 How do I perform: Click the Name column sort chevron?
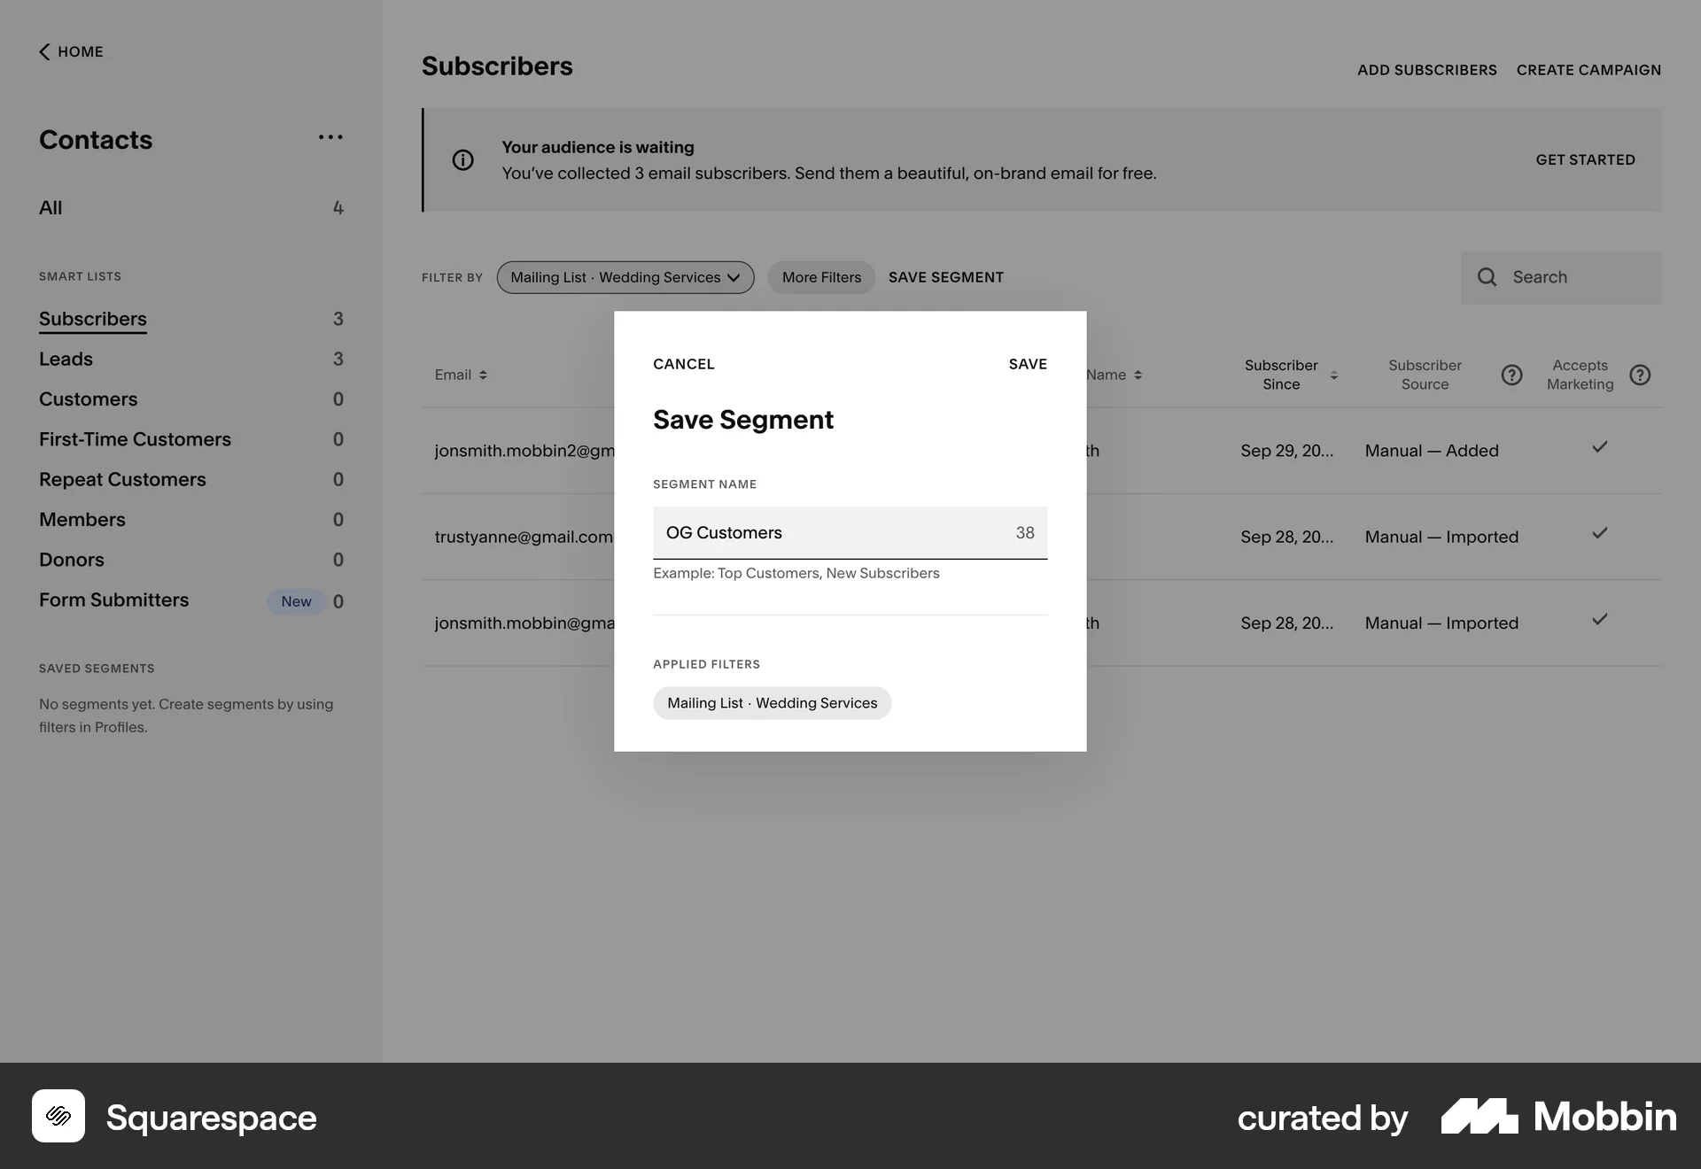1138,375
